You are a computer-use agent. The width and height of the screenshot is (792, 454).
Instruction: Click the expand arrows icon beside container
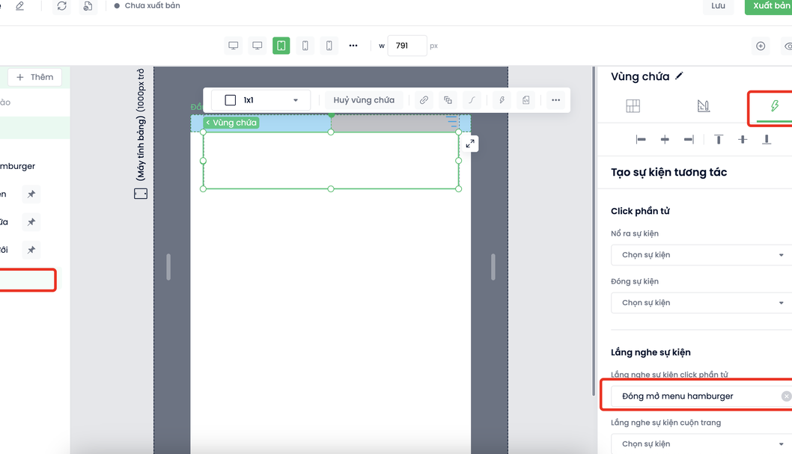pos(470,144)
